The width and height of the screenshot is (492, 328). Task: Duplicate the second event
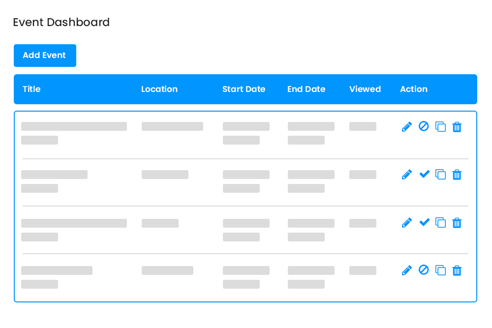pyautogui.click(x=440, y=174)
